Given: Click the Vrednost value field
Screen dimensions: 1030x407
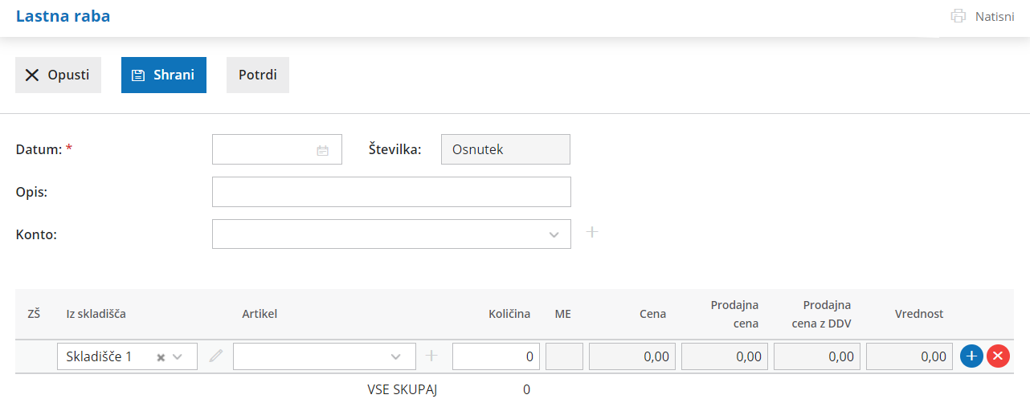Looking at the screenshot, I should point(909,356).
